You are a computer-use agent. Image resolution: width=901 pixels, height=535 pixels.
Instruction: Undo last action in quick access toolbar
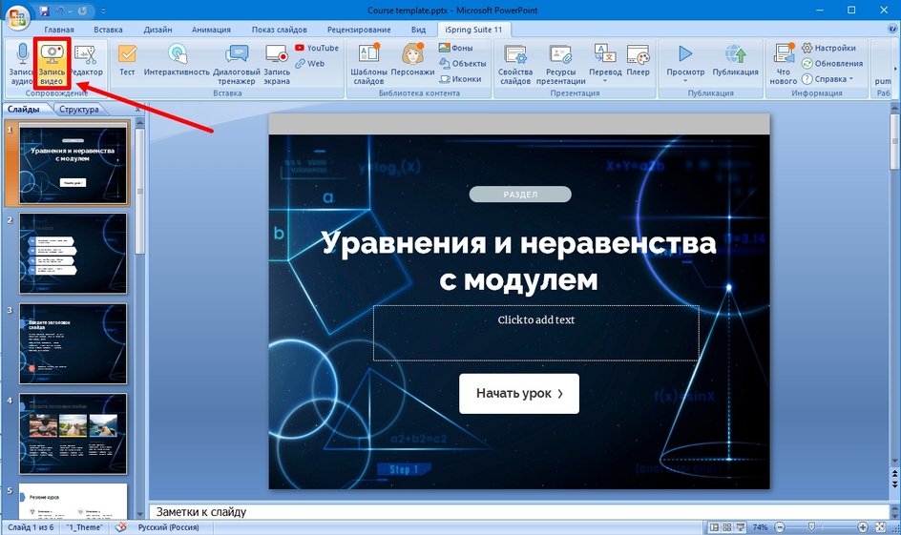tap(58, 10)
